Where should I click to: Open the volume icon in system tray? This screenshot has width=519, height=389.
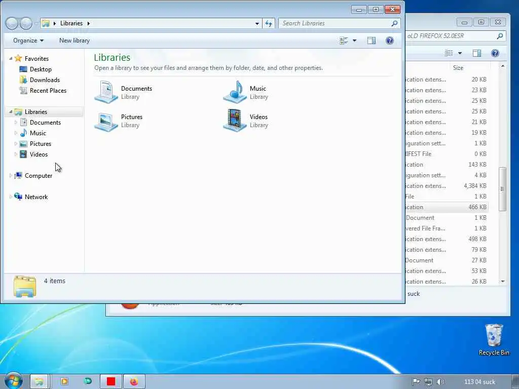tap(440, 382)
